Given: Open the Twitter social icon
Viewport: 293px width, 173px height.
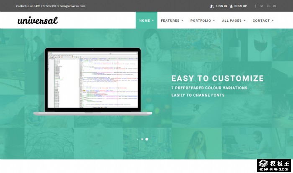Looking at the screenshot, I should 262,6.
